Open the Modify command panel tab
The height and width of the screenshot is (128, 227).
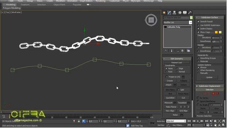click(x=169, y=13)
